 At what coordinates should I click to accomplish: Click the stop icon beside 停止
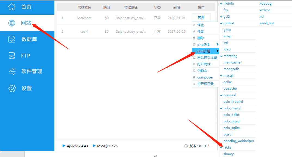point(194,25)
